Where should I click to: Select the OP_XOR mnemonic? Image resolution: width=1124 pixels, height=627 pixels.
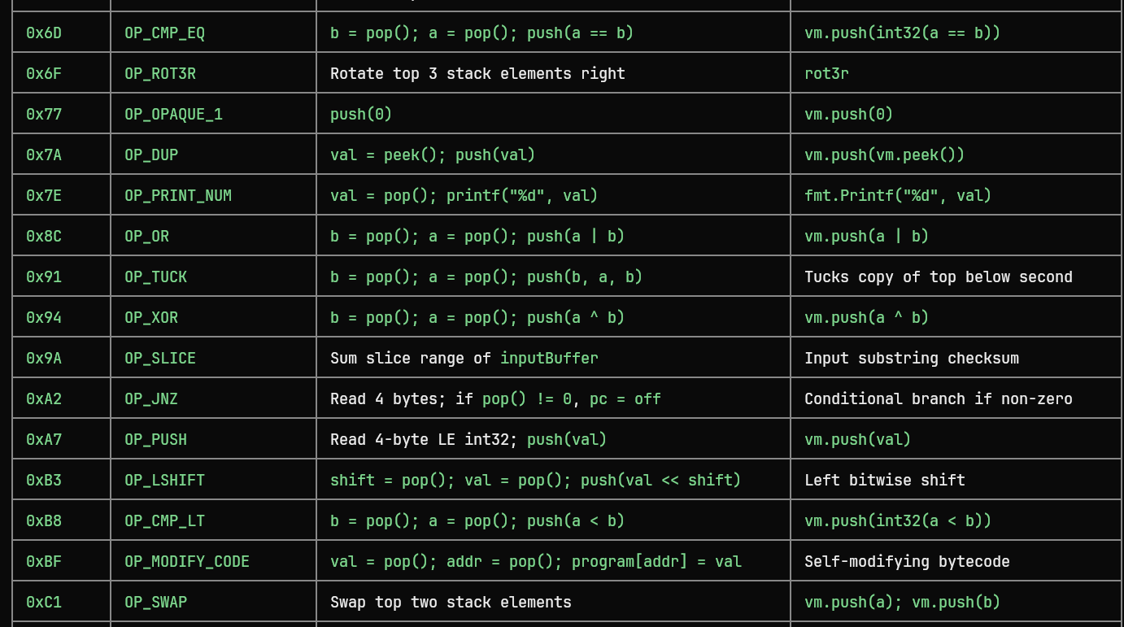151,318
